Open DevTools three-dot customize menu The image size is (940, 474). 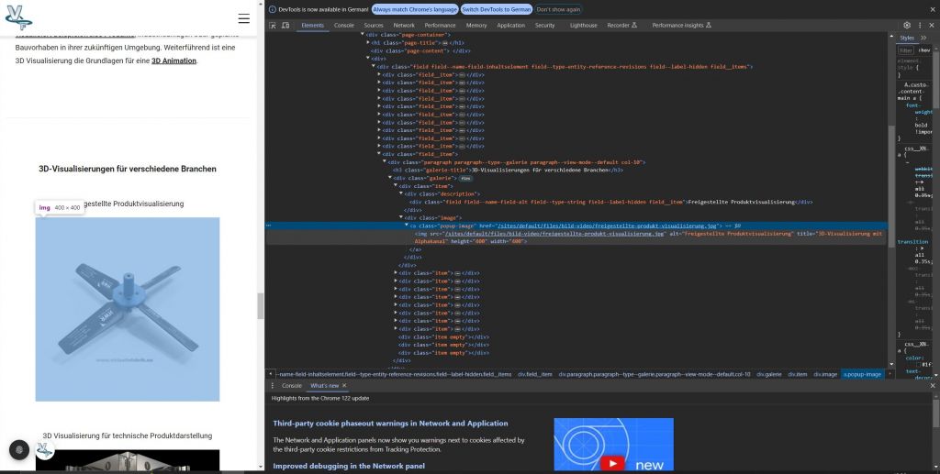tap(920, 26)
